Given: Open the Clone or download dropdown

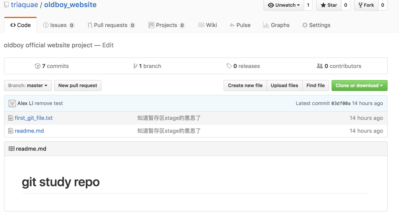Looking at the screenshot, I should pos(359,86).
